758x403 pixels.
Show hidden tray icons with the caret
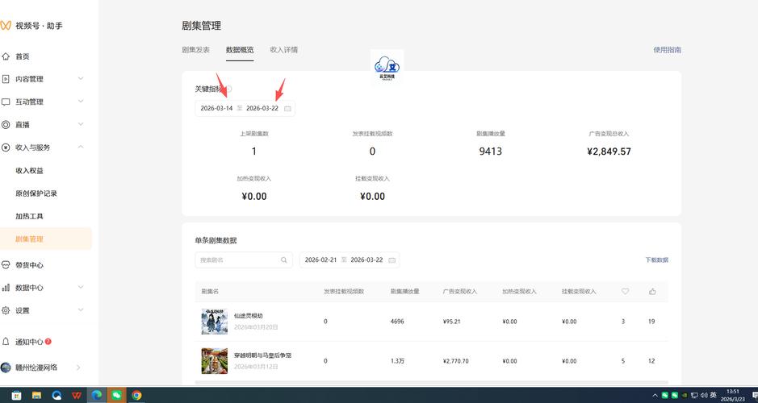coord(655,395)
